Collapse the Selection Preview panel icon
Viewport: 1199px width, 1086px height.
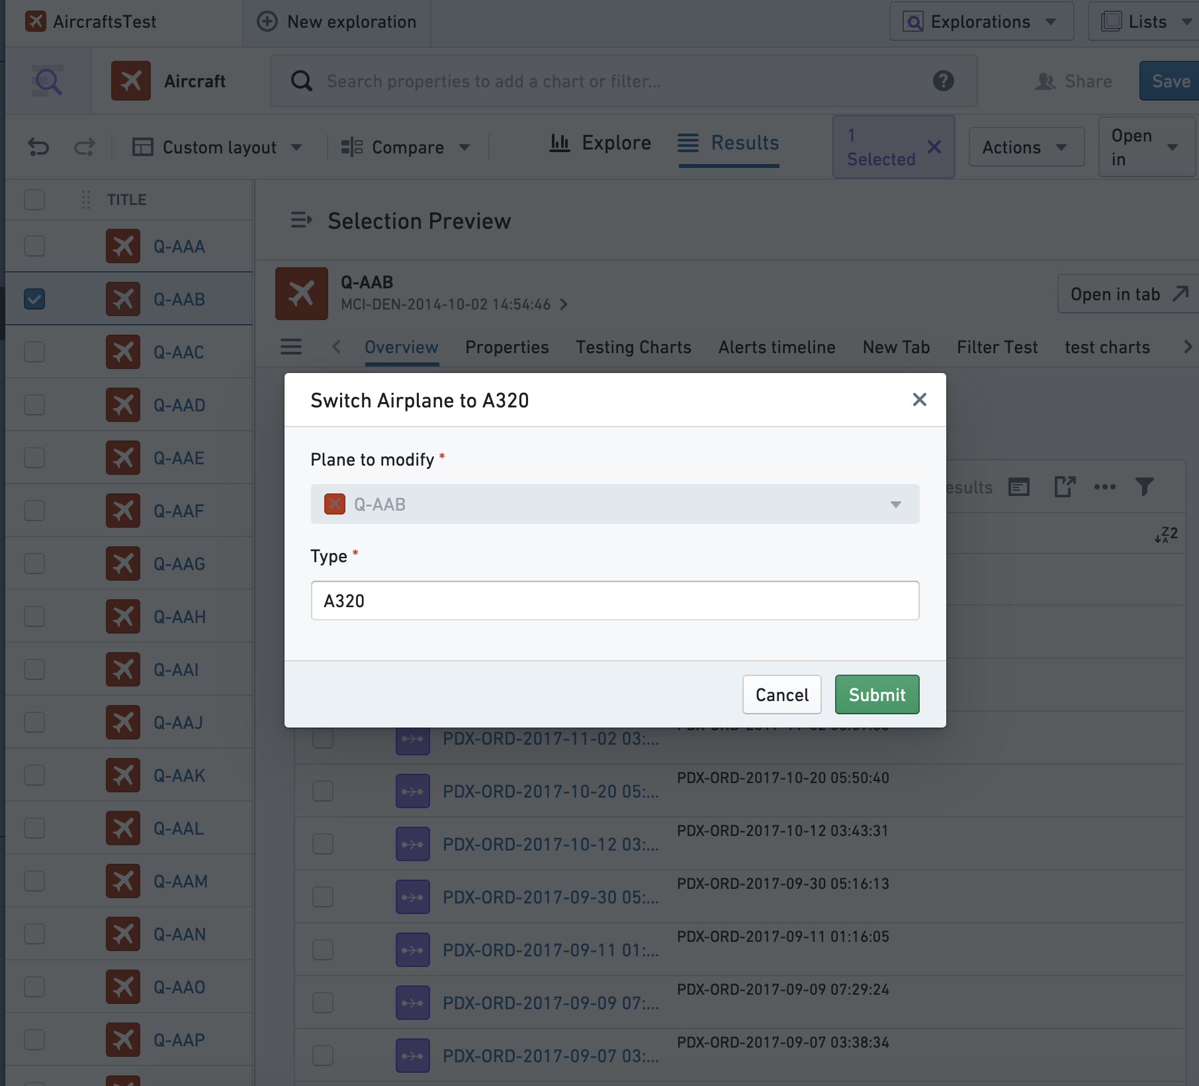click(x=301, y=220)
